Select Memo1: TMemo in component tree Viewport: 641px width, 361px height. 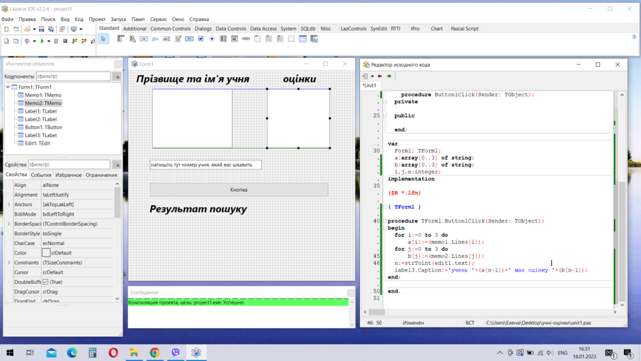click(43, 96)
